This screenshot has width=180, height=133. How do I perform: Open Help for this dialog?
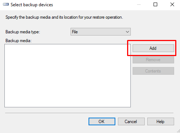coord(161,121)
